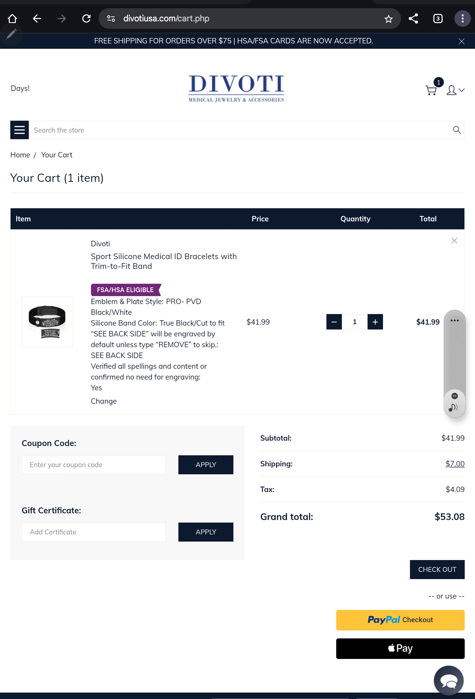
Task: Open the shopping cart icon in header
Action: tap(431, 90)
